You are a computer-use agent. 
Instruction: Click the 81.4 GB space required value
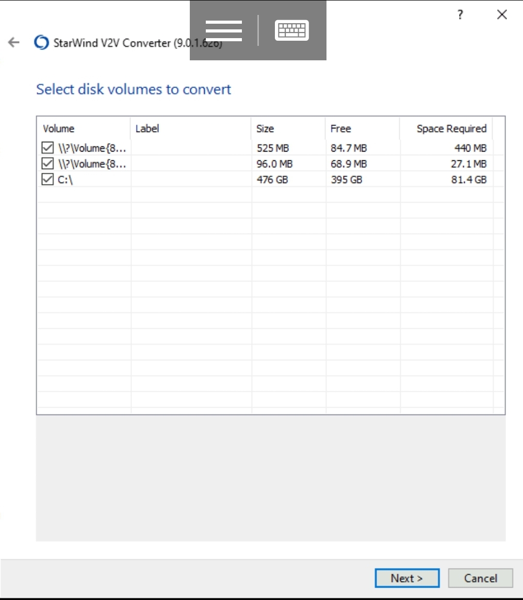click(x=469, y=179)
